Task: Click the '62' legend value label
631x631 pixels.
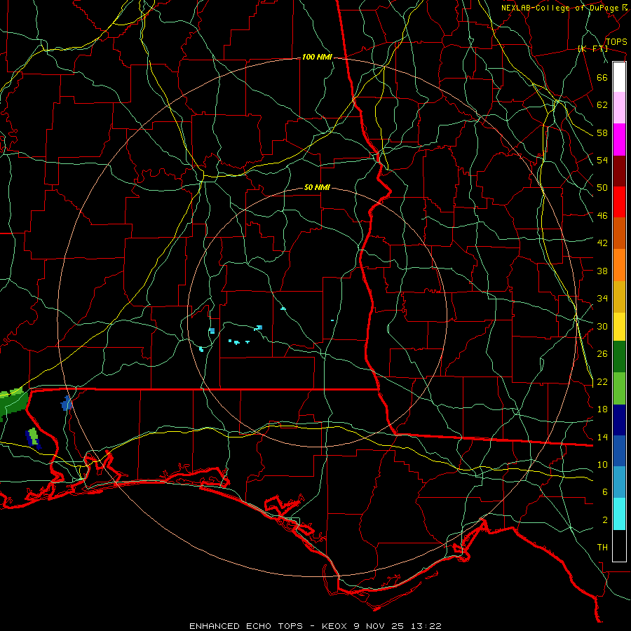Action: coord(602,105)
